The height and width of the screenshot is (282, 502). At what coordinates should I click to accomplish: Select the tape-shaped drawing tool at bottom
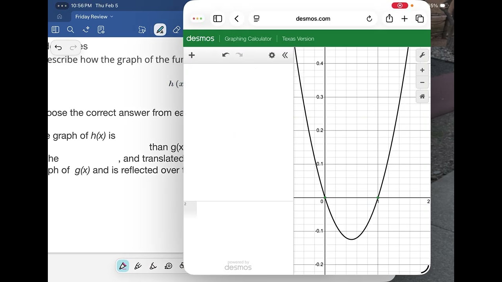169,266
